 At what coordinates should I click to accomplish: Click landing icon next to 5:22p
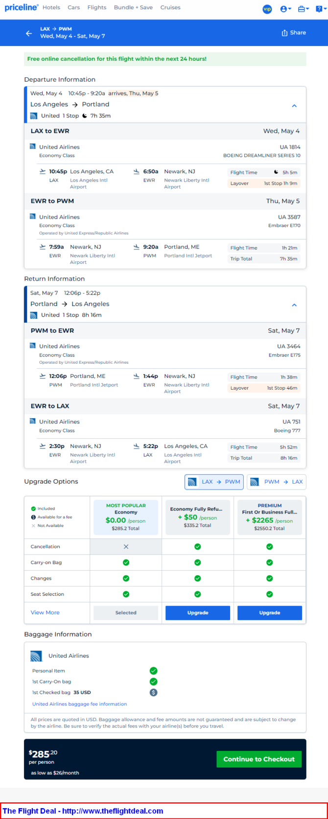click(137, 446)
